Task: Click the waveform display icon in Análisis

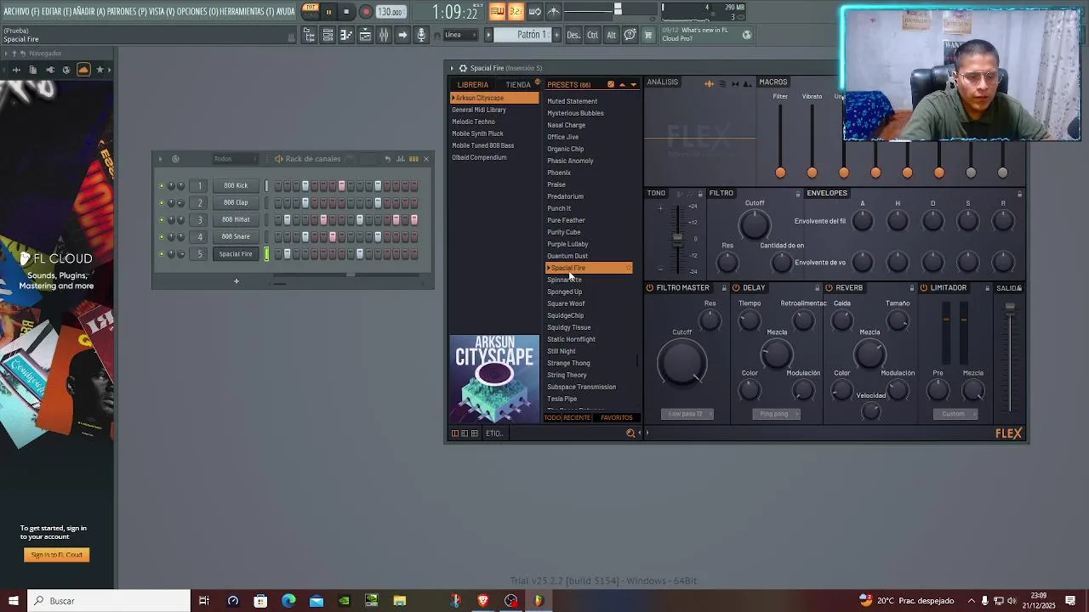Action: coord(709,83)
